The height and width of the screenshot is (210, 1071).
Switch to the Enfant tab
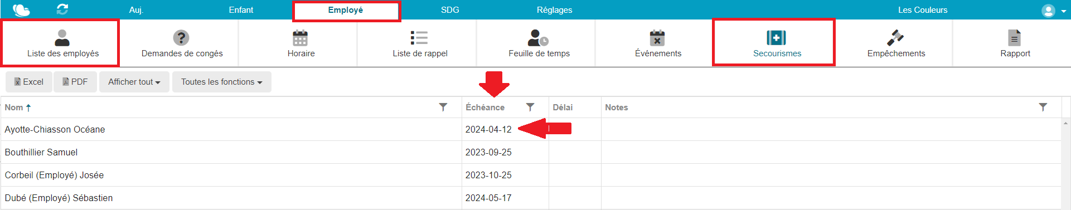(x=241, y=10)
